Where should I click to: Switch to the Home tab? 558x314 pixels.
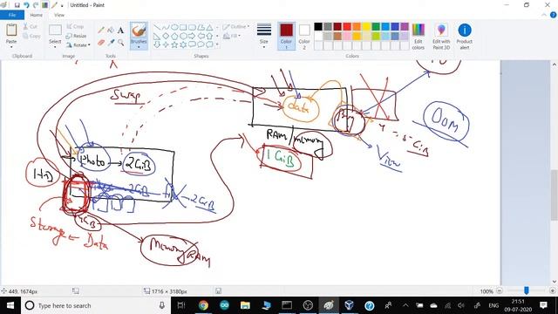pyautogui.click(x=36, y=15)
